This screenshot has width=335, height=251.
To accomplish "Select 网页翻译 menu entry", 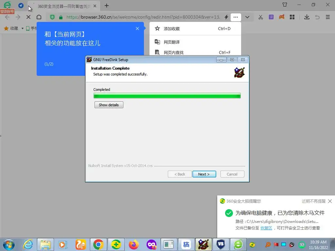I will (195, 42).
